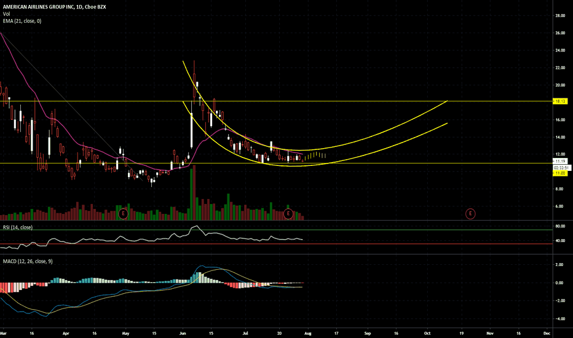Click the 6.00 price axis value
Viewport: 573px width, 338px height.
[560, 206]
